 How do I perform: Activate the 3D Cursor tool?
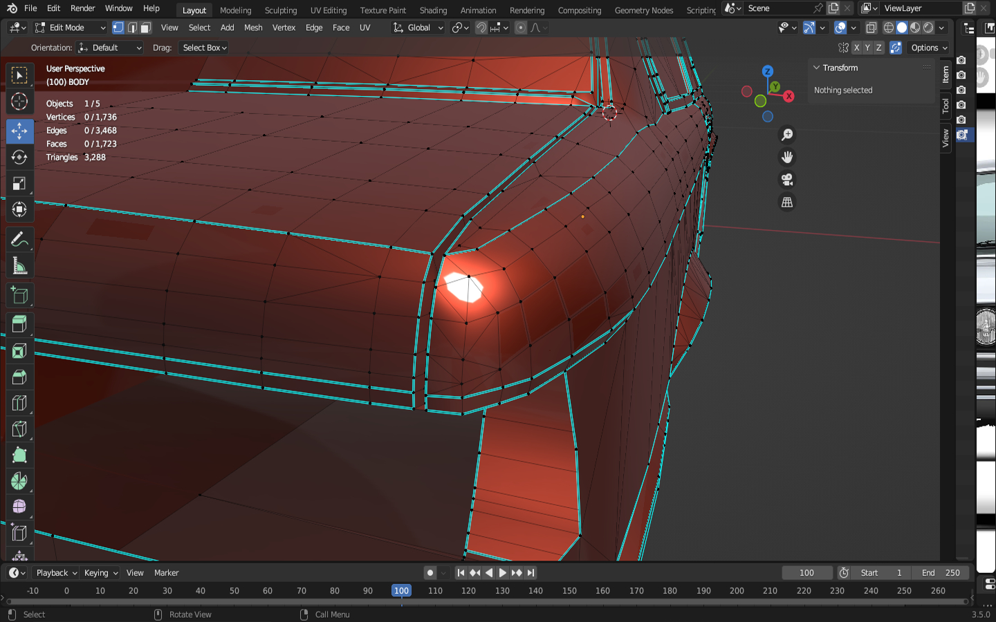[19, 102]
